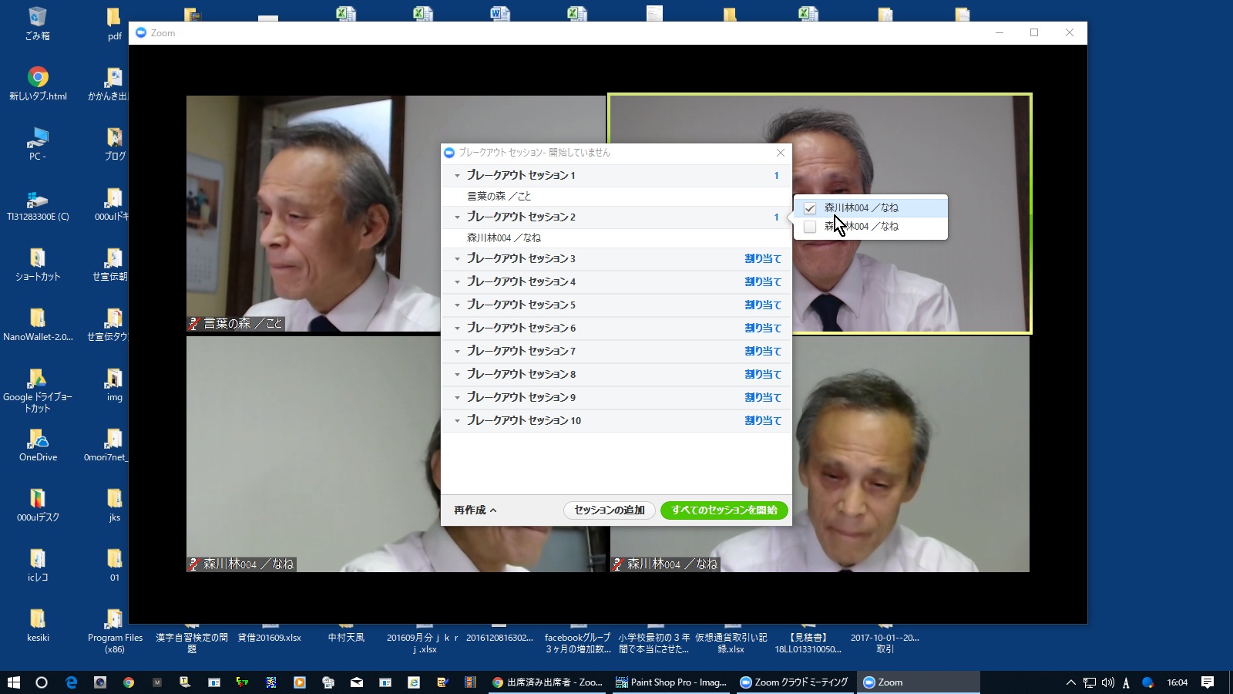Click 割り当て for session 8
The height and width of the screenshot is (694, 1233).
pyautogui.click(x=763, y=375)
